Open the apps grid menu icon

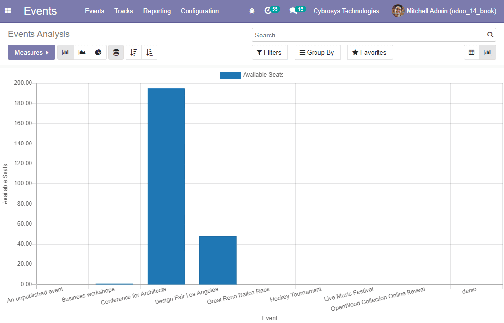(x=8, y=11)
